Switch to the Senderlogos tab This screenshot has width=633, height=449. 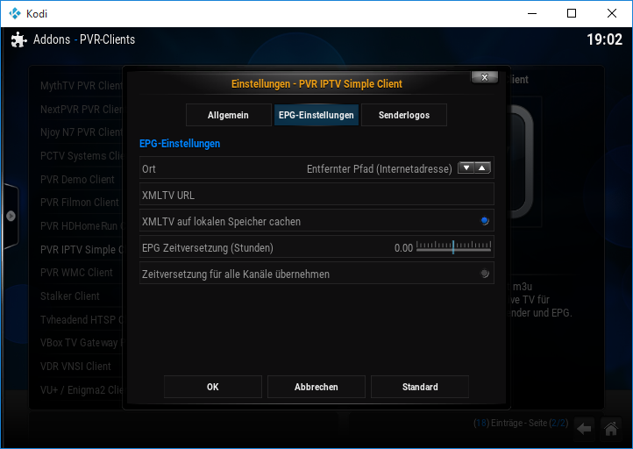click(403, 115)
